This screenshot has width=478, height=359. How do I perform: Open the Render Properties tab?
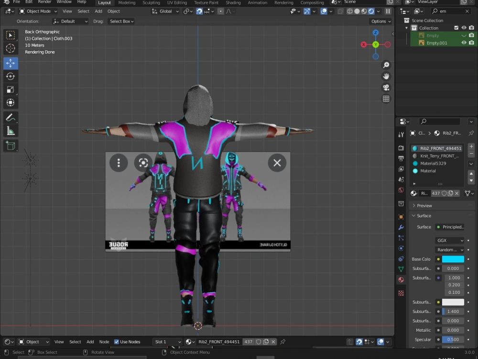point(401,148)
